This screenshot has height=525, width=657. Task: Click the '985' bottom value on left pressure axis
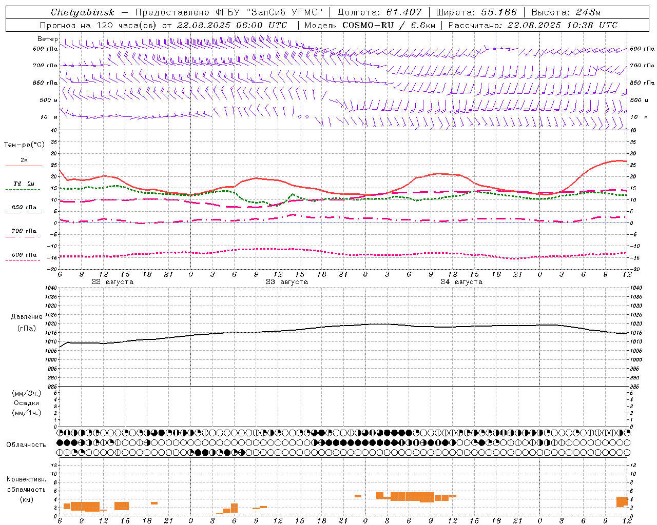(51, 387)
